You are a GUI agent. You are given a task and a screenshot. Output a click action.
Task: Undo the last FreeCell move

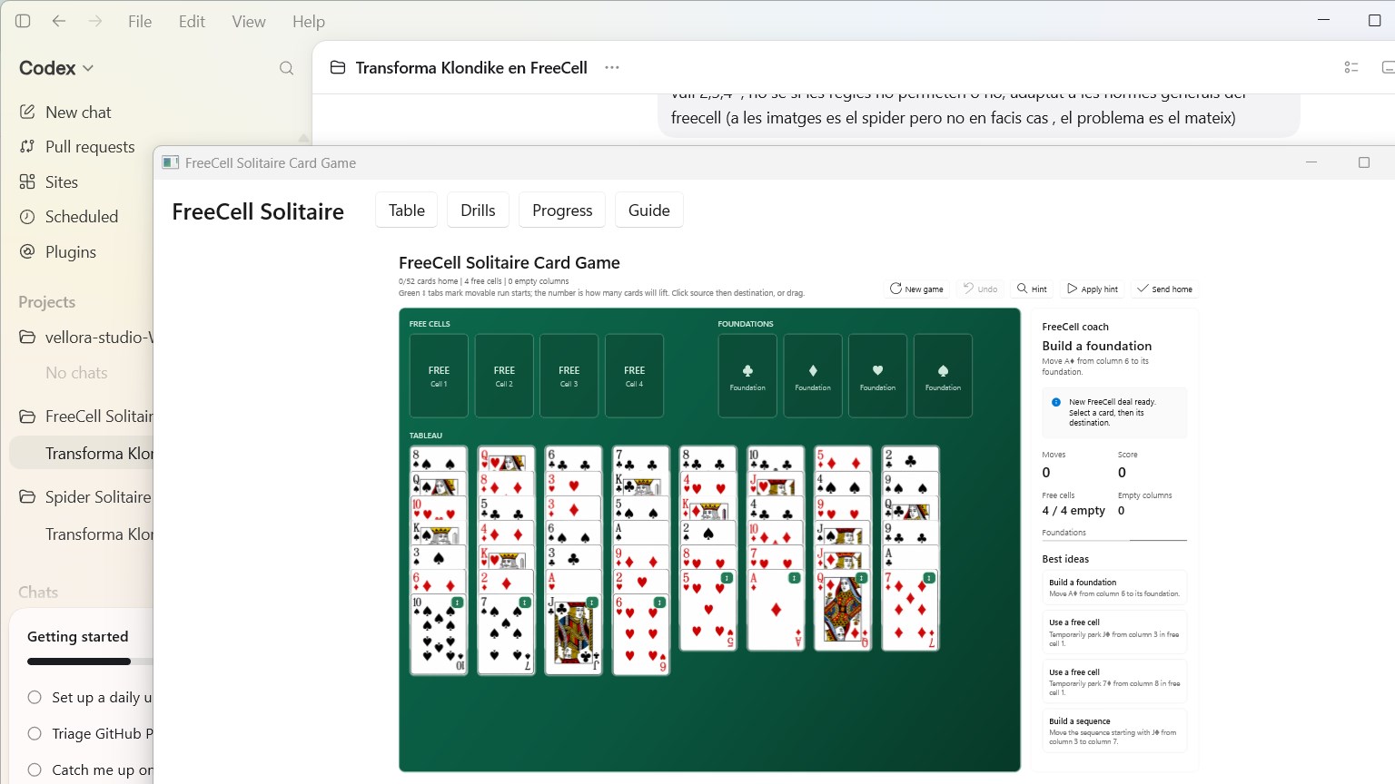pos(980,289)
